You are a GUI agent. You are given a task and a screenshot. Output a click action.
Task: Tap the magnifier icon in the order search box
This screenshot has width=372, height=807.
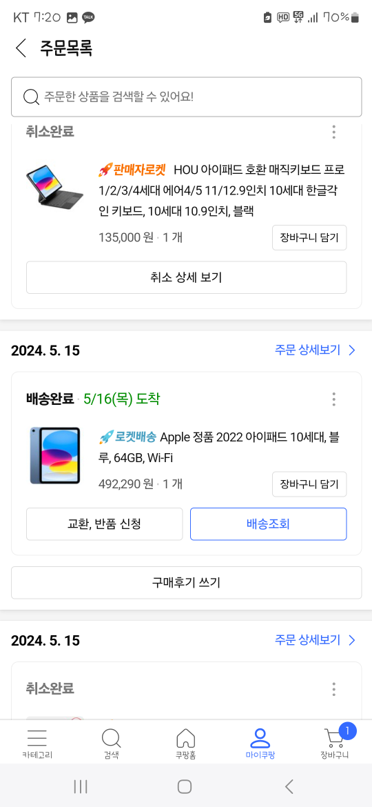(x=32, y=97)
